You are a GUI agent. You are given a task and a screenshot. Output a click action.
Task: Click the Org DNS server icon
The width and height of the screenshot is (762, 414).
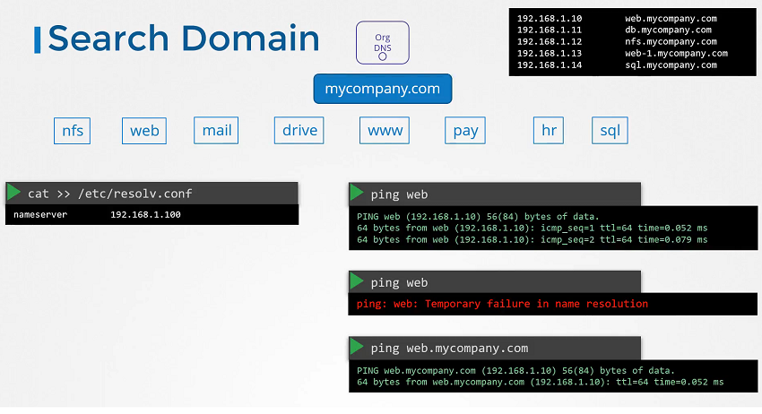click(x=382, y=43)
